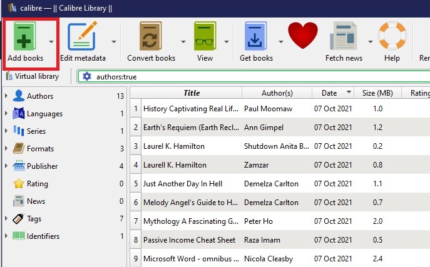Open the Add books dropdown arrow

(51, 42)
